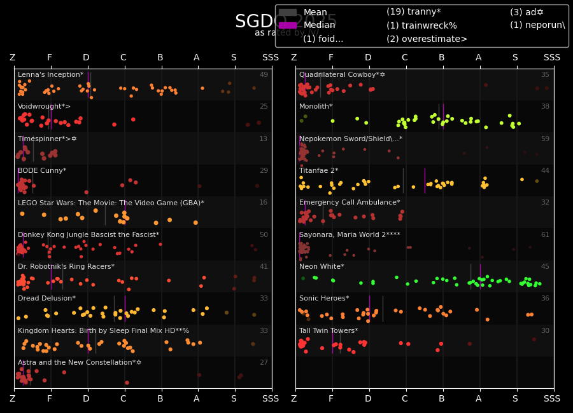Click vote count 13 in Timespinner row
Viewport: 573px width, 413px height.
pyautogui.click(x=263, y=139)
